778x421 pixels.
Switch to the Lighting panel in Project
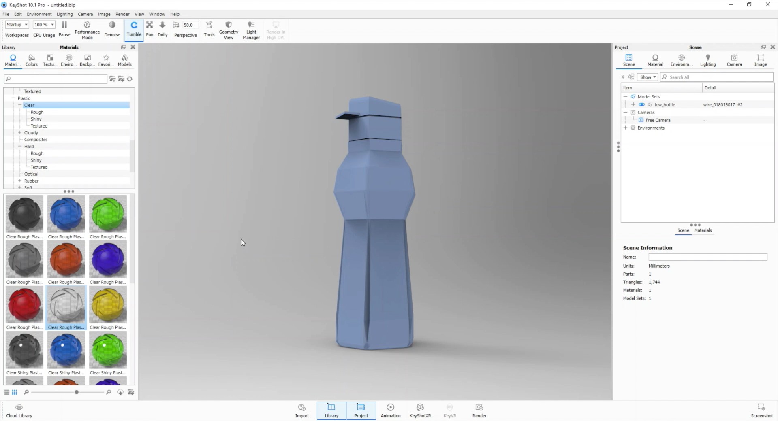coord(707,60)
